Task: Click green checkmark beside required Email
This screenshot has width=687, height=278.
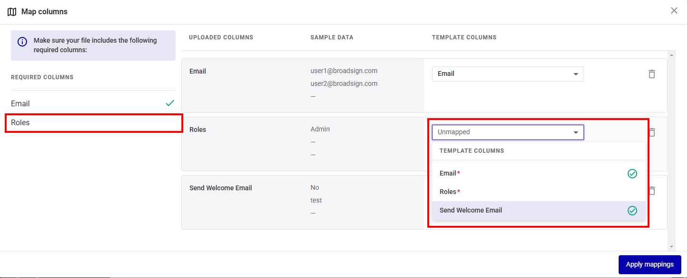Action: click(x=169, y=103)
